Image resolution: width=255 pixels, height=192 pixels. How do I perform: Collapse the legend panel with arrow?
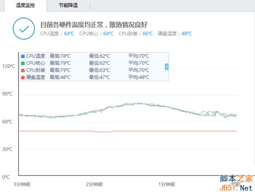coord(167,67)
